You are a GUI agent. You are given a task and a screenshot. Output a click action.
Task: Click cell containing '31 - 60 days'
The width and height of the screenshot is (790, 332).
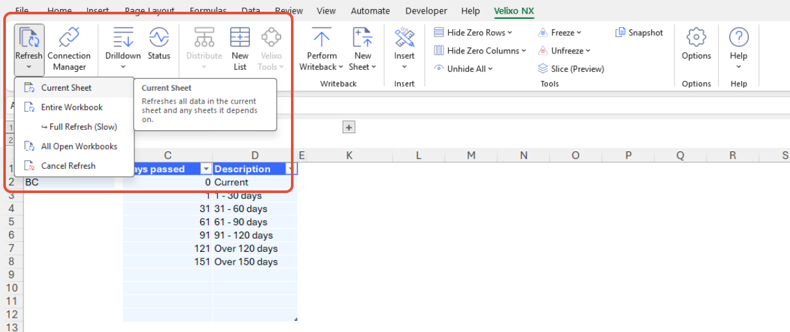255,209
